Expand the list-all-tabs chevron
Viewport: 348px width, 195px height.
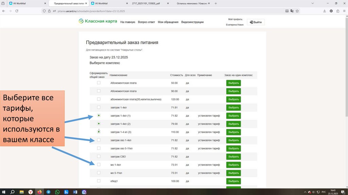coord(313,3)
